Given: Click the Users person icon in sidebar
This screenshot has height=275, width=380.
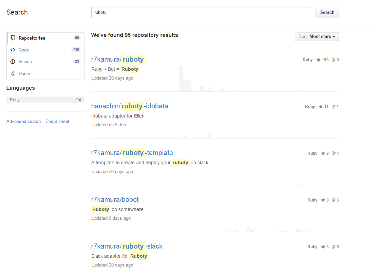Looking at the screenshot, I should 13,73.
